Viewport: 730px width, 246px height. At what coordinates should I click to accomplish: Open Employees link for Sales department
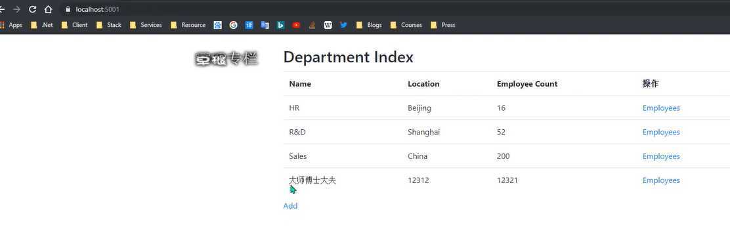pyautogui.click(x=661, y=156)
